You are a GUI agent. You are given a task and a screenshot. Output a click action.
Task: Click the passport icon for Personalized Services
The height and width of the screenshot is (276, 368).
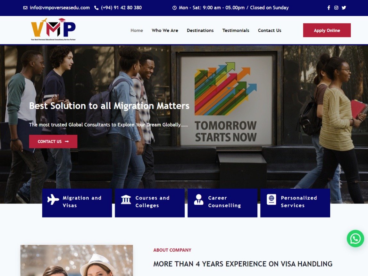click(271, 200)
